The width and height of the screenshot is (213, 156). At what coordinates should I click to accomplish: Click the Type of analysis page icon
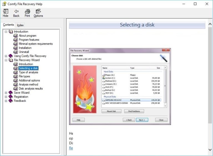tap(16, 72)
